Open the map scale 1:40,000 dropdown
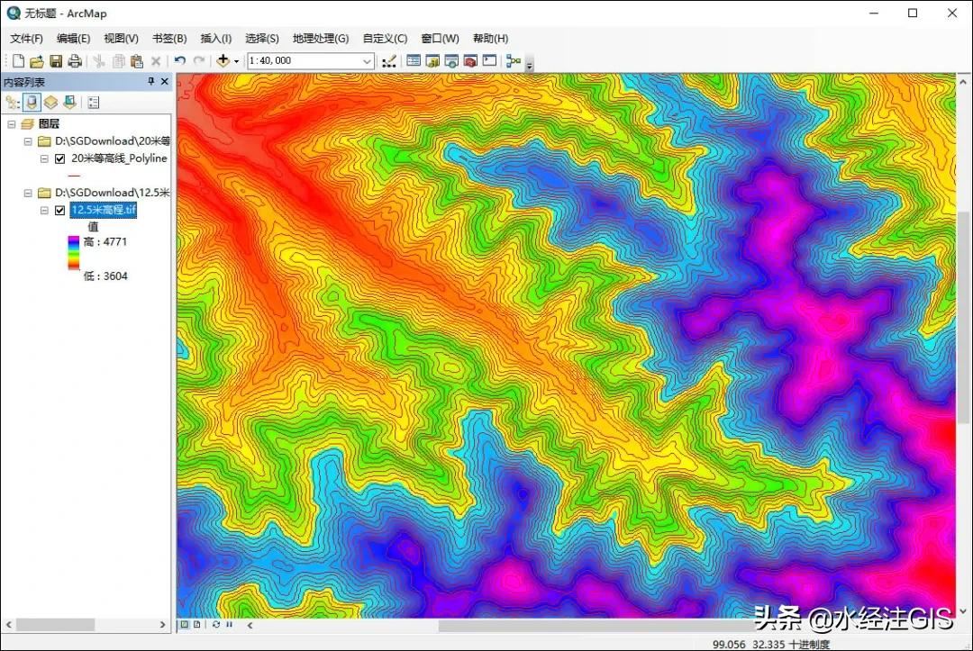Screen dimensions: 973x651 coord(367,60)
